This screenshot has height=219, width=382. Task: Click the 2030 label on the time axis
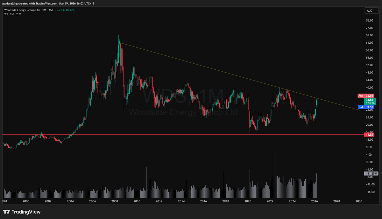359,201
